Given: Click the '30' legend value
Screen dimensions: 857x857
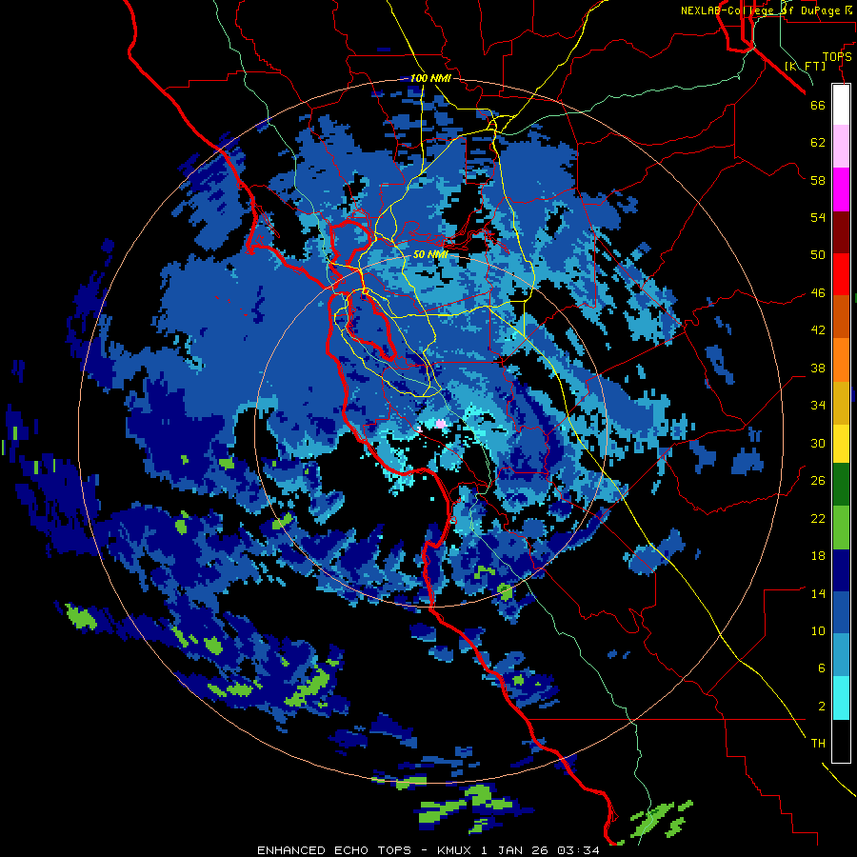Looking at the screenshot, I should tap(818, 443).
